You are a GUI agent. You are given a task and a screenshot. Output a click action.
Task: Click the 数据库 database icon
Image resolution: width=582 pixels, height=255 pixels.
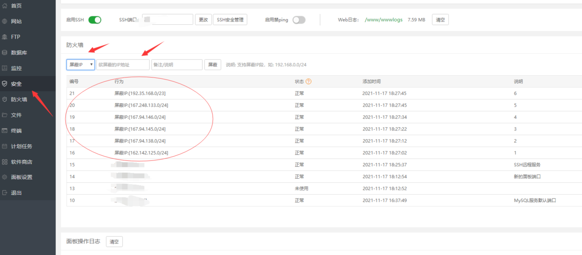point(4,53)
